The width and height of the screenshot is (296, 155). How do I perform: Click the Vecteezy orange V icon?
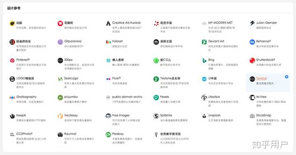(60, 116)
